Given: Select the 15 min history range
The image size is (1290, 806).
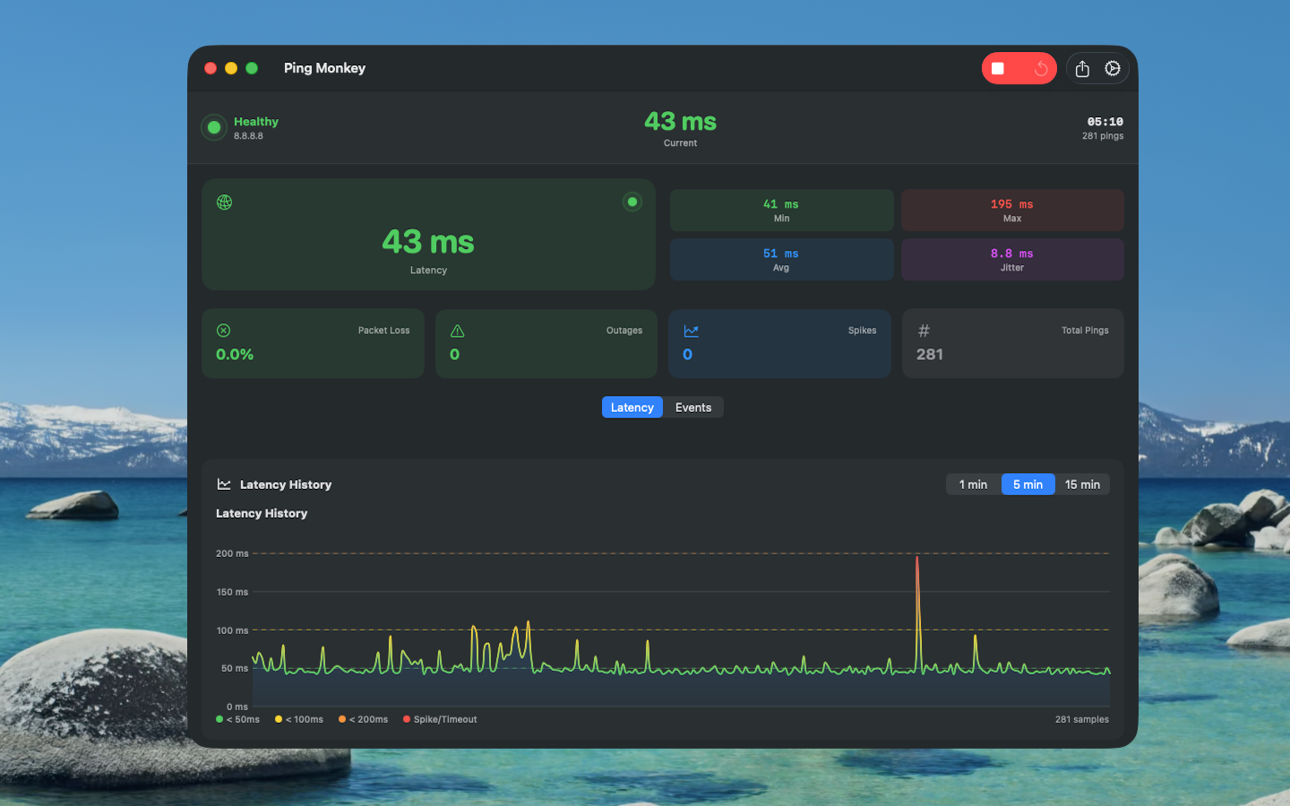Looking at the screenshot, I should pyautogui.click(x=1083, y=484).
